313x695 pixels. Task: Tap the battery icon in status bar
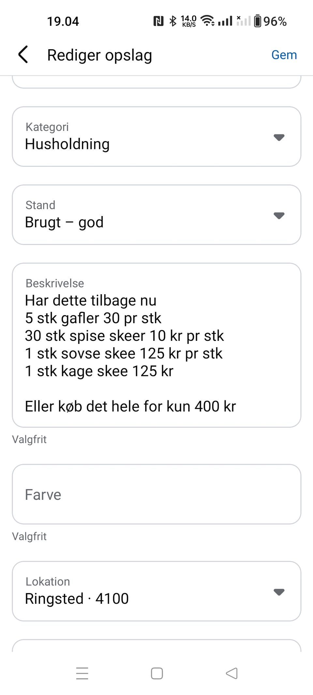pyautogui.click(x=258, y=21)
